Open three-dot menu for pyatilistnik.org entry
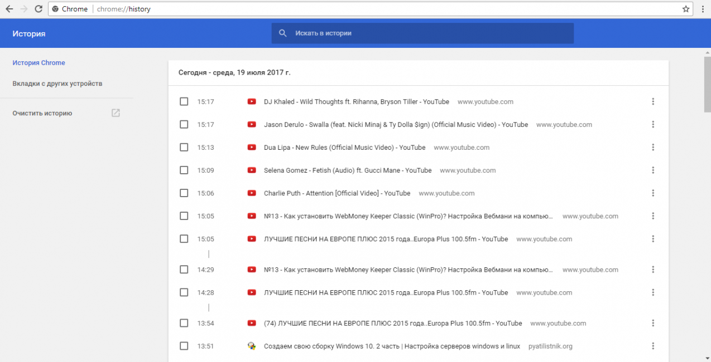711x362 pixels. (652, 346)
